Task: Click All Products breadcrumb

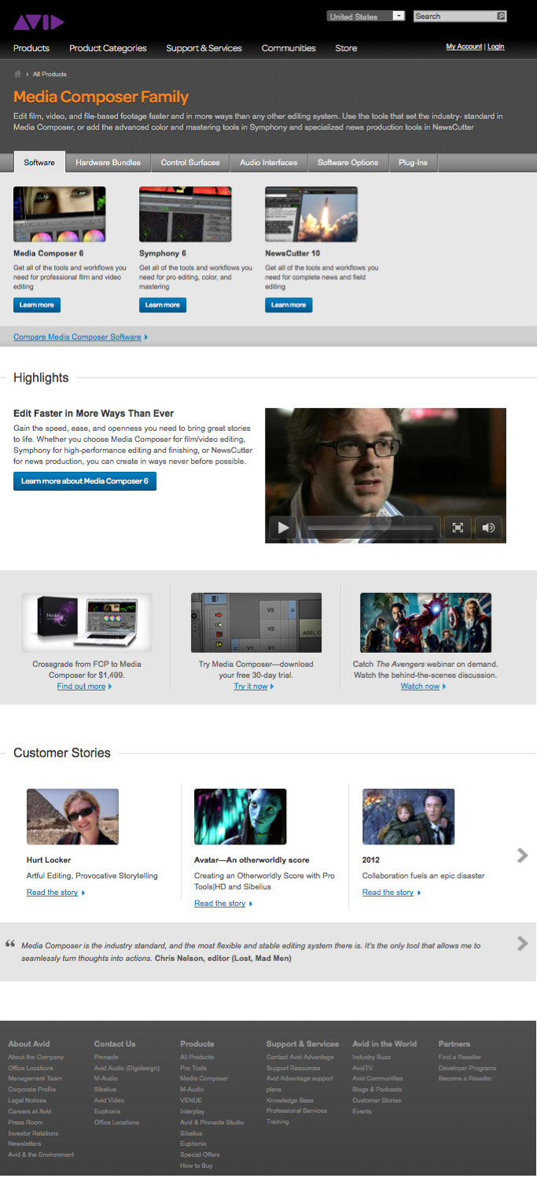Action: click(x=50, y=74)
